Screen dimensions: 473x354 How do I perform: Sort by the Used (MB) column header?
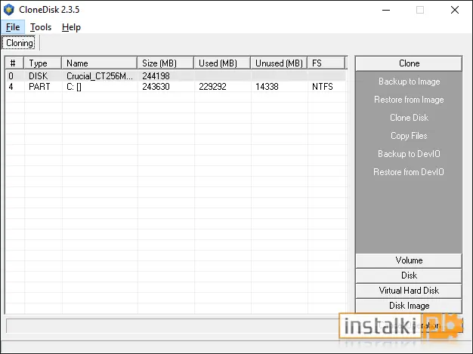(x=222, y=63)
